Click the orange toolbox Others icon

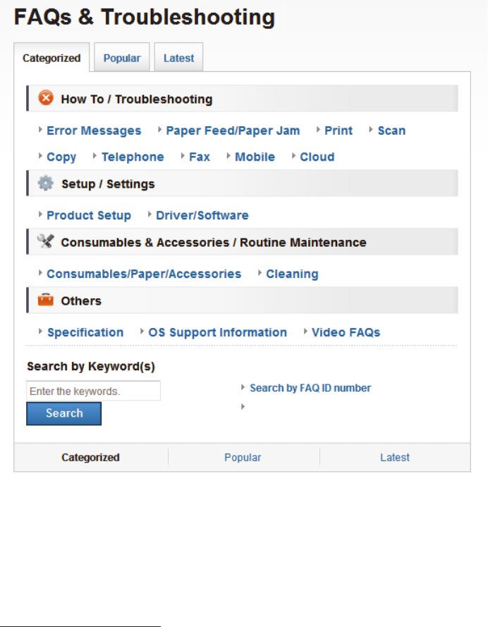click(46, 300)
